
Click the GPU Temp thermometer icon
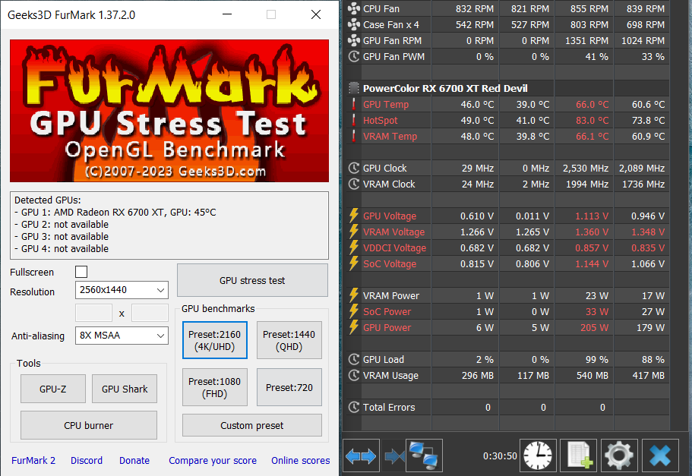353,105
